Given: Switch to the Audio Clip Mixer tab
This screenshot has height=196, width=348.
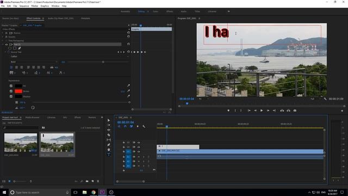Looking at the screenshot, I should 60,19.
